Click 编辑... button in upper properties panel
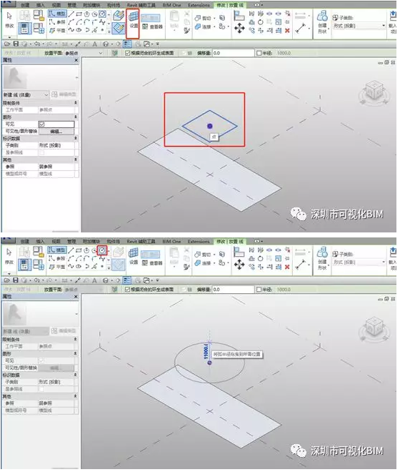Viewport: 400px width, 472px height. tap(56, 132)
